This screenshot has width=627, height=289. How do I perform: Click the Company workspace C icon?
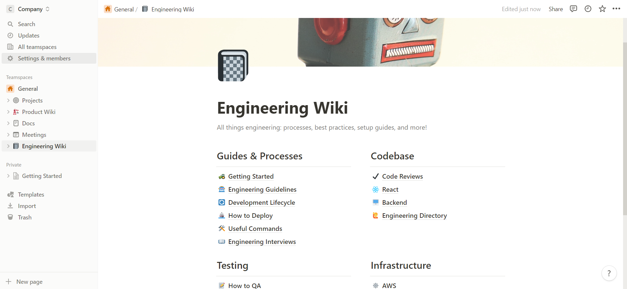(10, 9)
